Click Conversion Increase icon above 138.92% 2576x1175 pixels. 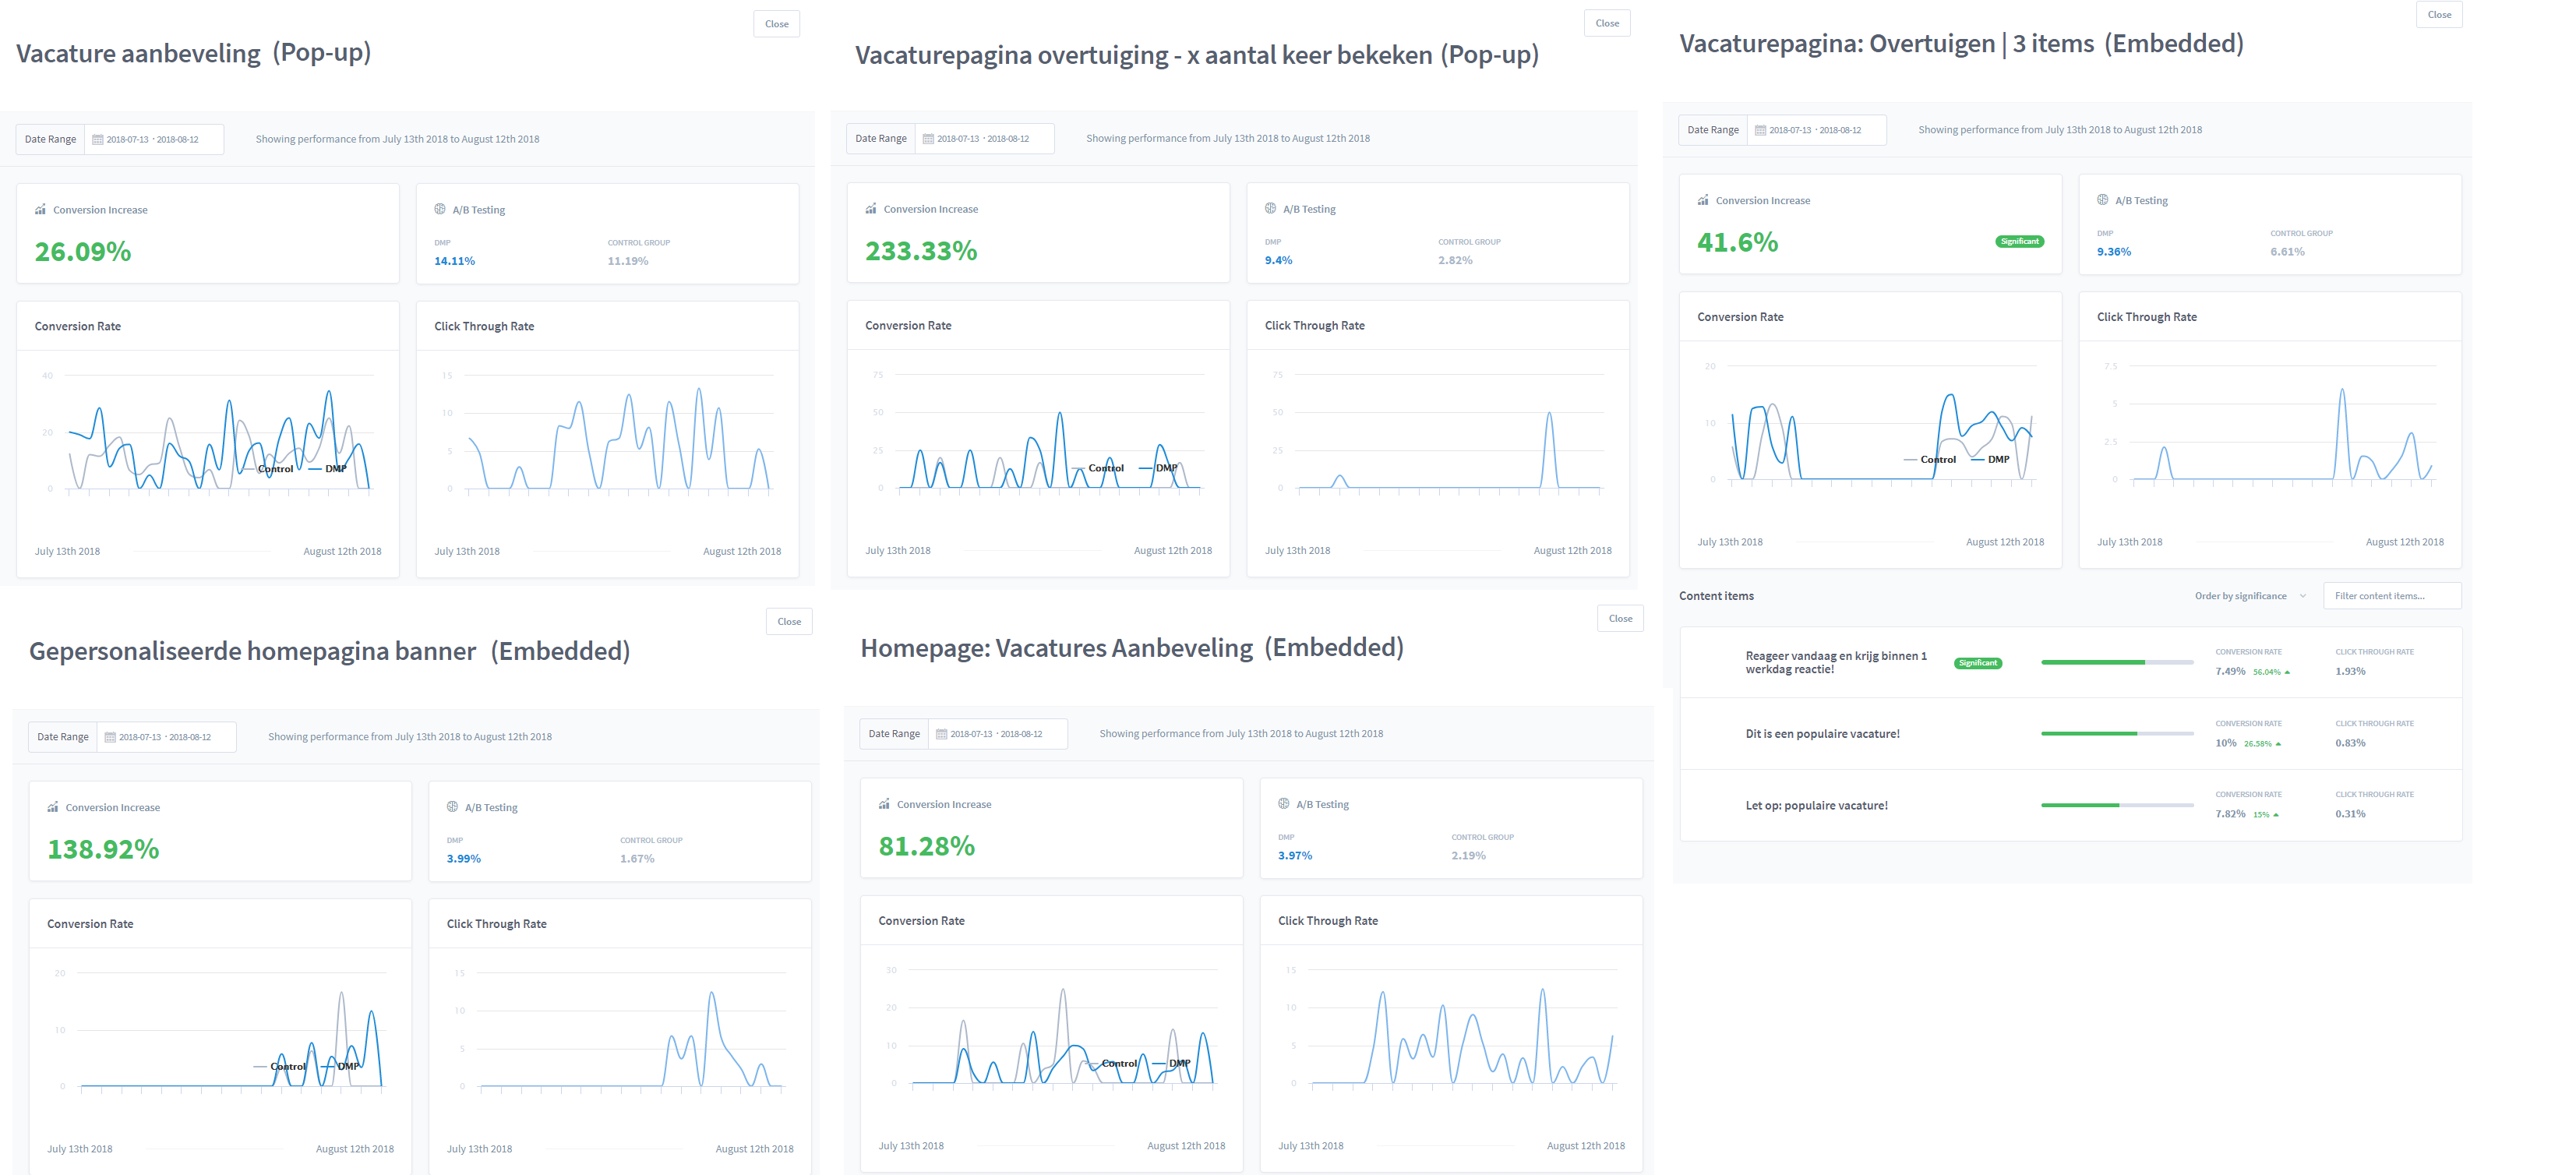[x=53, y=807]
